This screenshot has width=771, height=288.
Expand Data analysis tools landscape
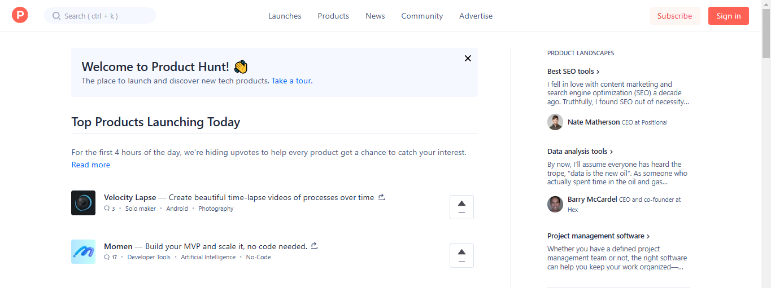coord(580,152)
